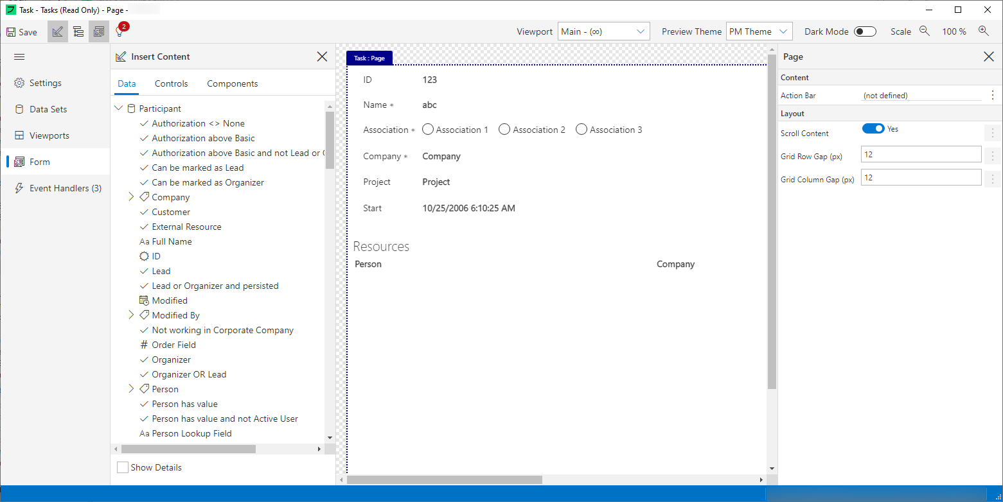Collapse sidebar using the hamburger menu icon
The width and height of the screenshot is (1003, 502).
[19, 57]
